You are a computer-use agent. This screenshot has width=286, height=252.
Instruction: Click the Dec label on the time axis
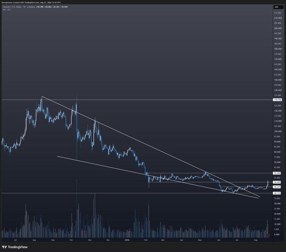[x=108, y=240]
